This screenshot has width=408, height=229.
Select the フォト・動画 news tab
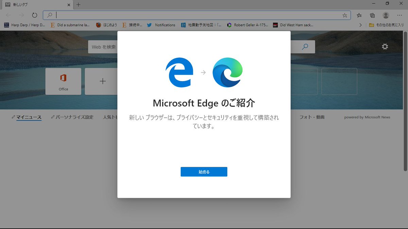click(x=312, y=117)
